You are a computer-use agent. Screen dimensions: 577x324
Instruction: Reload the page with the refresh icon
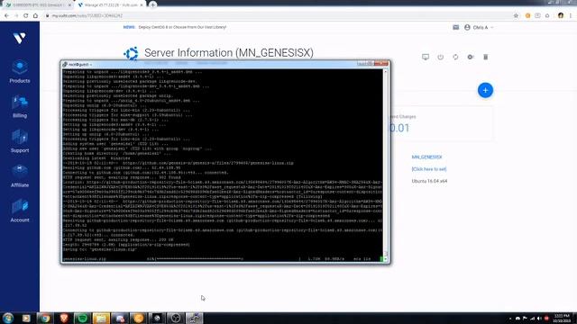point(26,16)
